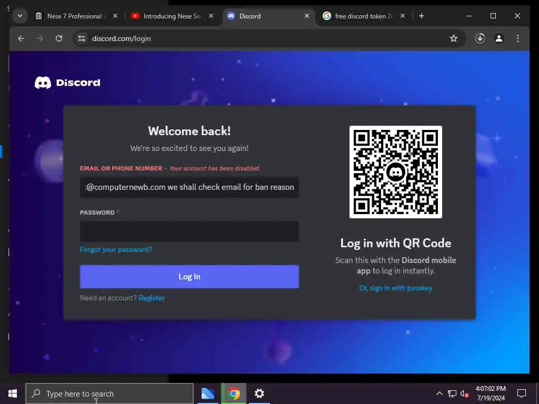Open a new browser tab
The width and height of the screenshot is (539, 404).
(x=422, y=16)
